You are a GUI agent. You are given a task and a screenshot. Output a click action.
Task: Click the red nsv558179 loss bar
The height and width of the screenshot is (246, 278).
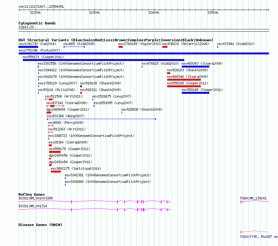(x=55, y=152)
